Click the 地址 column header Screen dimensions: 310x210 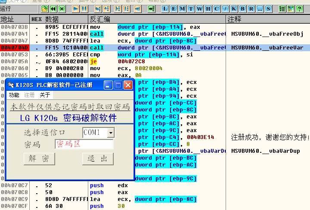(15, 19)
